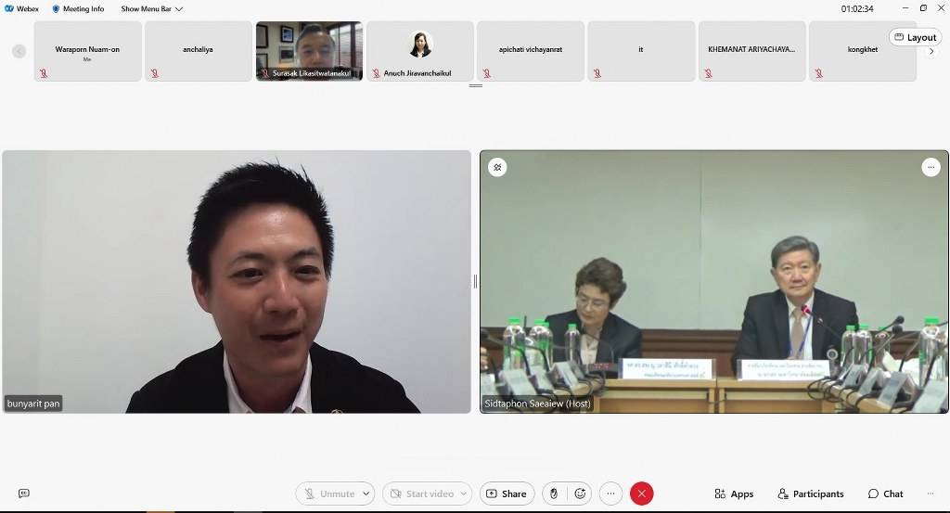This screenshot has width=950, height=513.
Task: Open more panel options ellipsis
Action: (930, 494)
